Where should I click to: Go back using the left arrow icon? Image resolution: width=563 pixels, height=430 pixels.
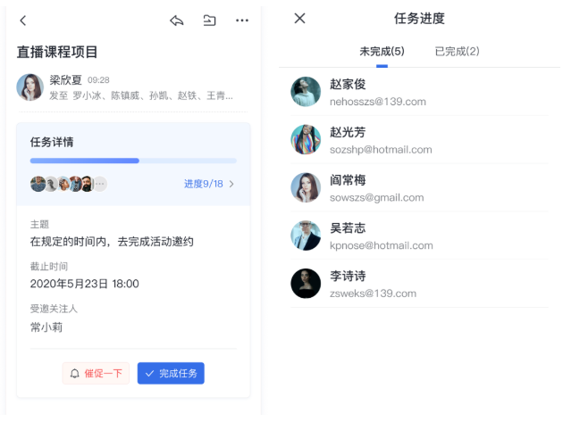(x=23, y=21)
